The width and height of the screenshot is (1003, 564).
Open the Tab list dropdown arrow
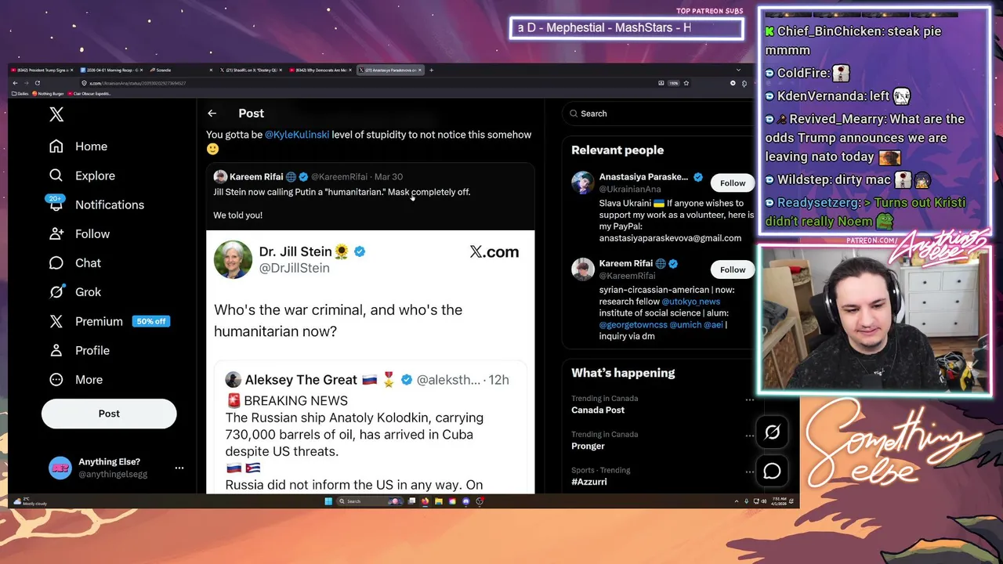[738, 70]
